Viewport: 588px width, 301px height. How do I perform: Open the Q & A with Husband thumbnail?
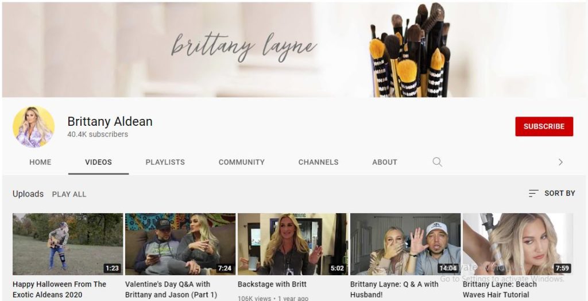[405, 244]
